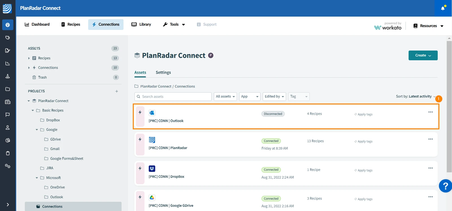The image size is (452, 211).
Task: Click the Outlook app icon
Action: [x=152, y=113]
